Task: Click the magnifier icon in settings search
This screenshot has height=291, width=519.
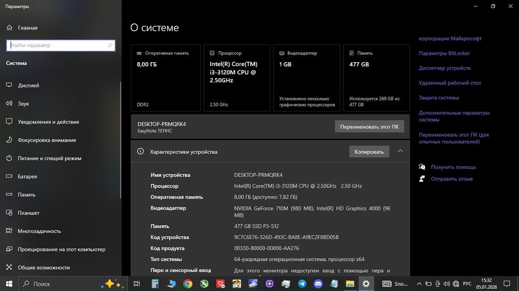Action: 110,45
